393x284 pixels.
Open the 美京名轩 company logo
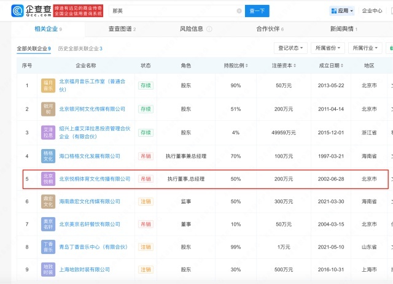(x=48, y=224)
